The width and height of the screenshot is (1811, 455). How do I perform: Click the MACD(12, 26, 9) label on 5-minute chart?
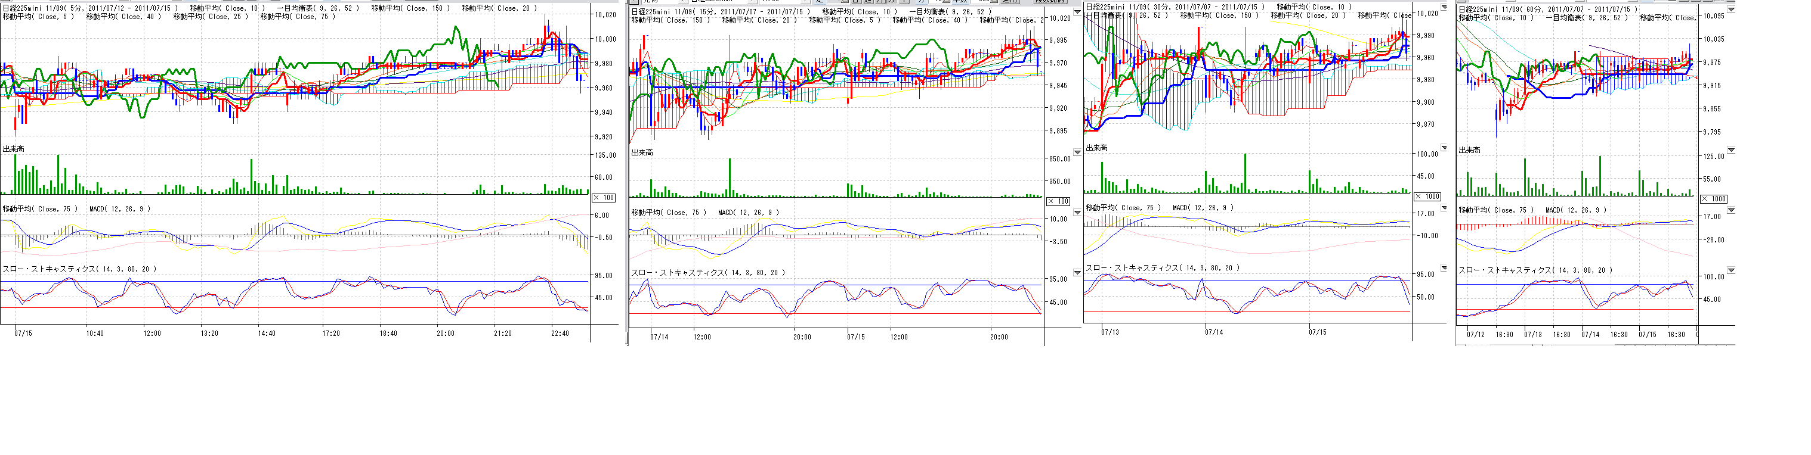[119, 209]
